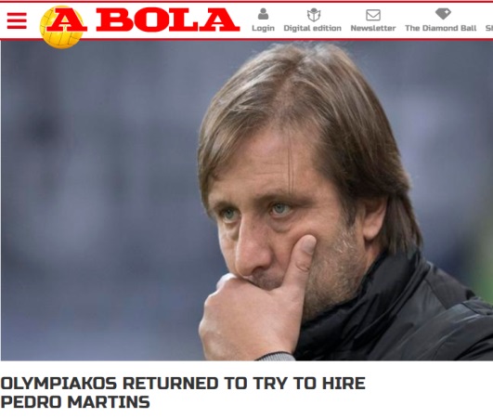Open headline Olympiakos returned to try to hire
The width and height of the screenshot is (493, 418).
click(183, 393)
